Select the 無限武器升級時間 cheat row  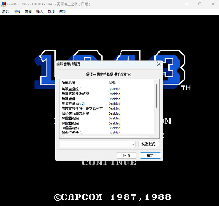(x=107, y=94)
